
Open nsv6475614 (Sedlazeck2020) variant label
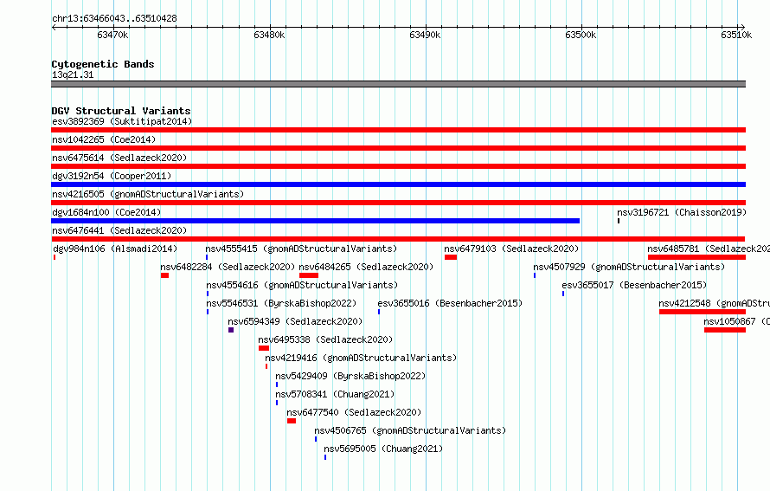tap(119, 158)
